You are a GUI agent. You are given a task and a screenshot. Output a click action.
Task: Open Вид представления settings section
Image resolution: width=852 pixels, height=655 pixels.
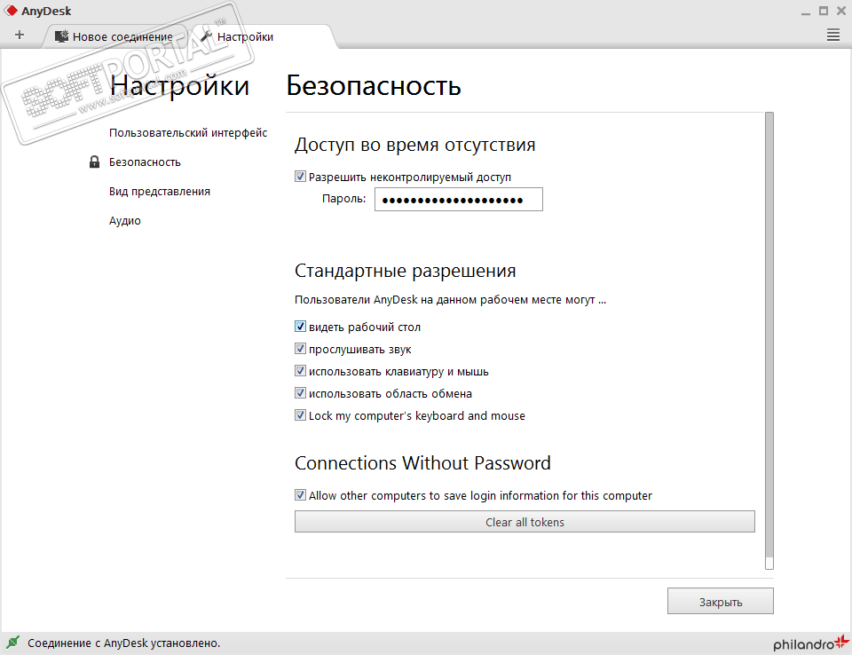tap(159, 192)
